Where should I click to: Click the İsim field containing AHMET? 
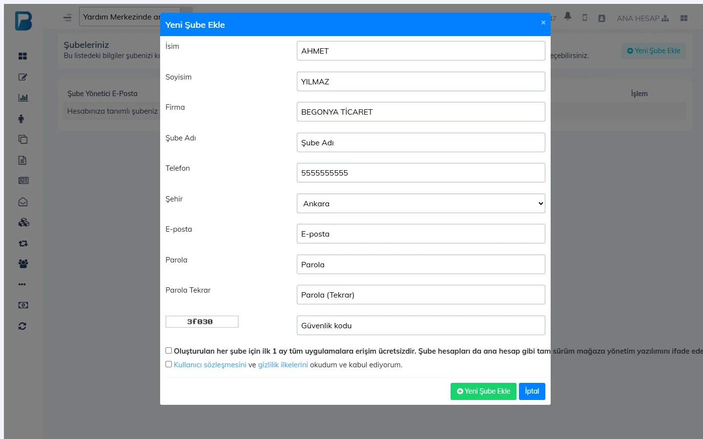coord(421,51)
